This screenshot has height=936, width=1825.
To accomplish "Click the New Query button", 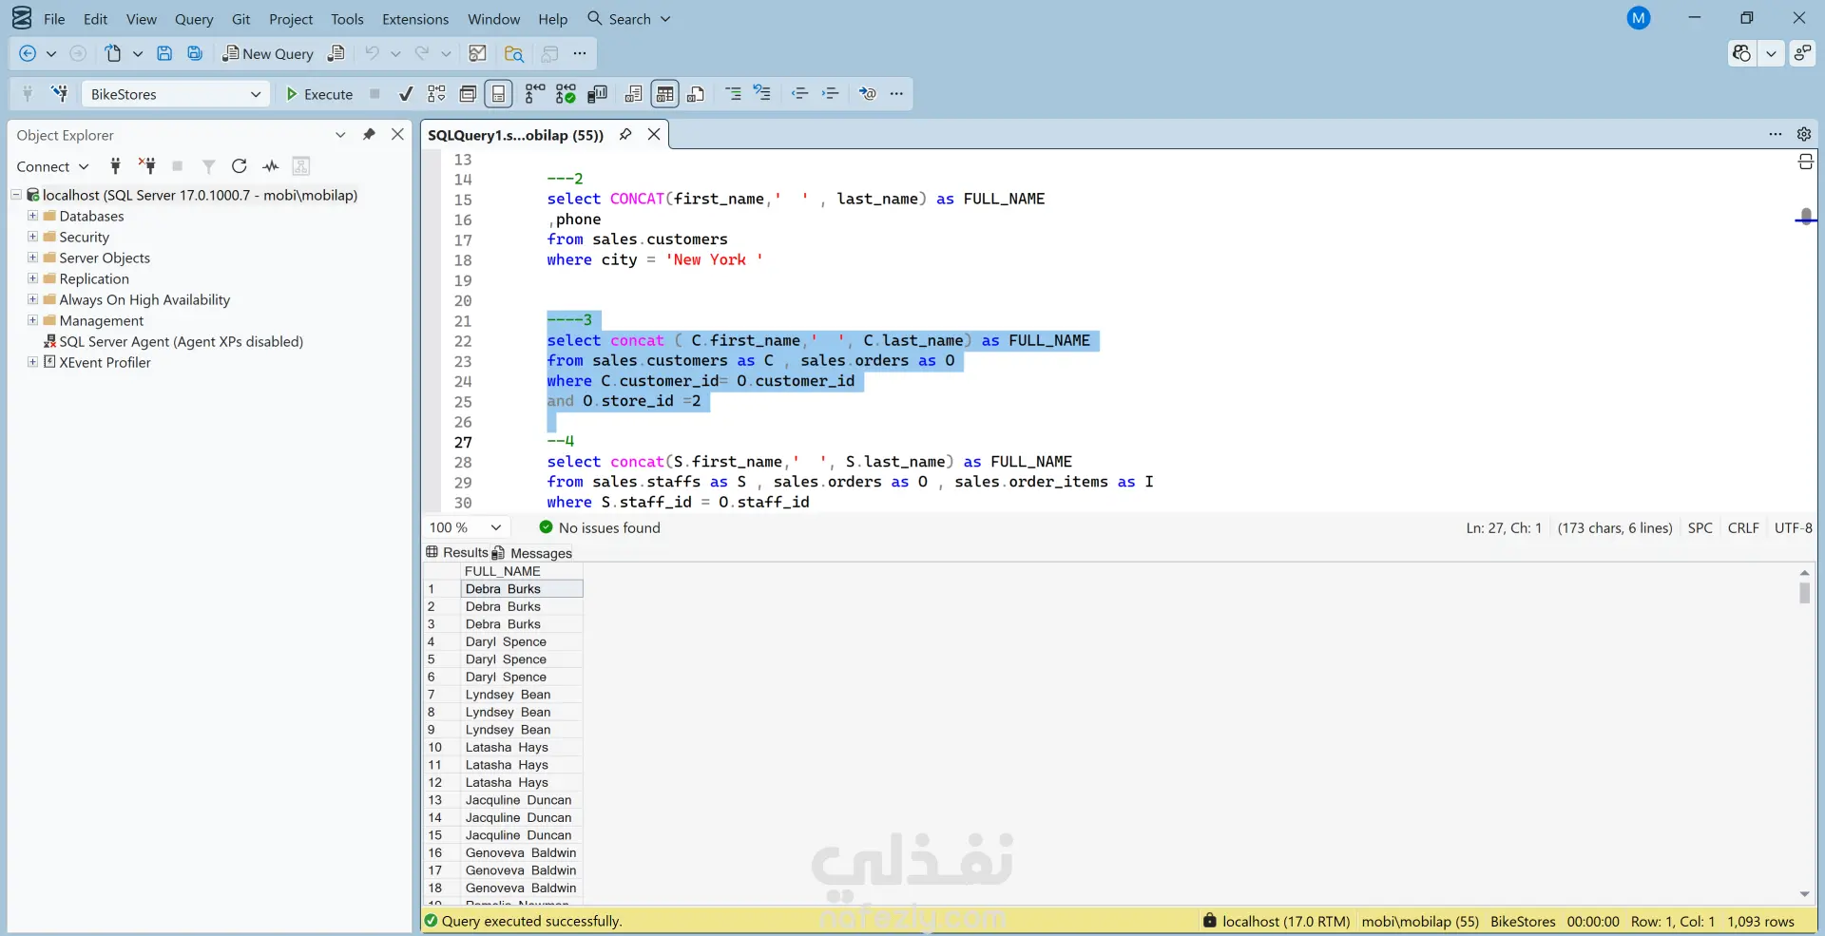I will click(268, 53).
